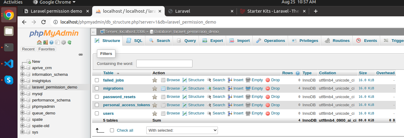404x138 pixels.
Task: Drop the users table
Action: click(x=273, y=113)
